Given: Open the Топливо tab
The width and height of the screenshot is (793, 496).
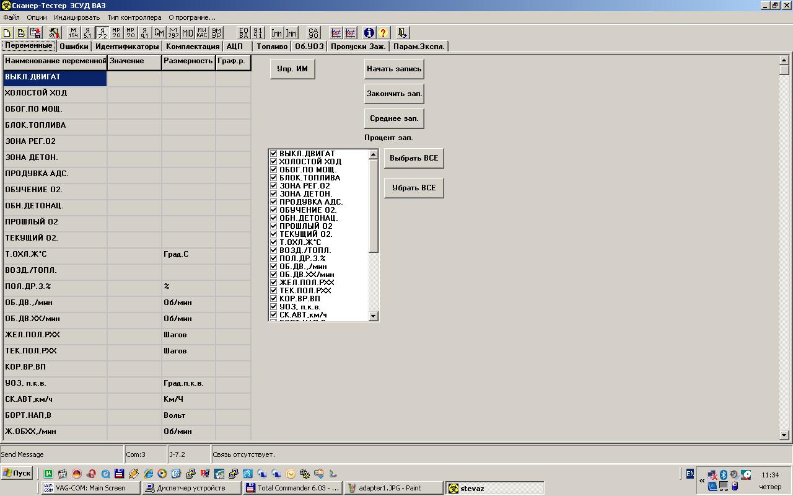Looking at the screenshot, I should coord(272,46).
